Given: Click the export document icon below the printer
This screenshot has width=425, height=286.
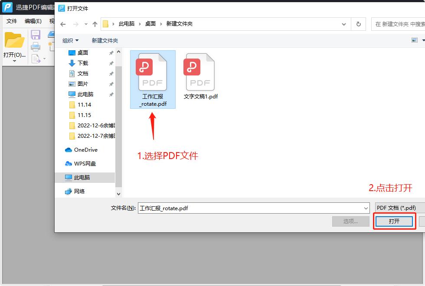Looking at the screenshot, I should pos(36,58).
